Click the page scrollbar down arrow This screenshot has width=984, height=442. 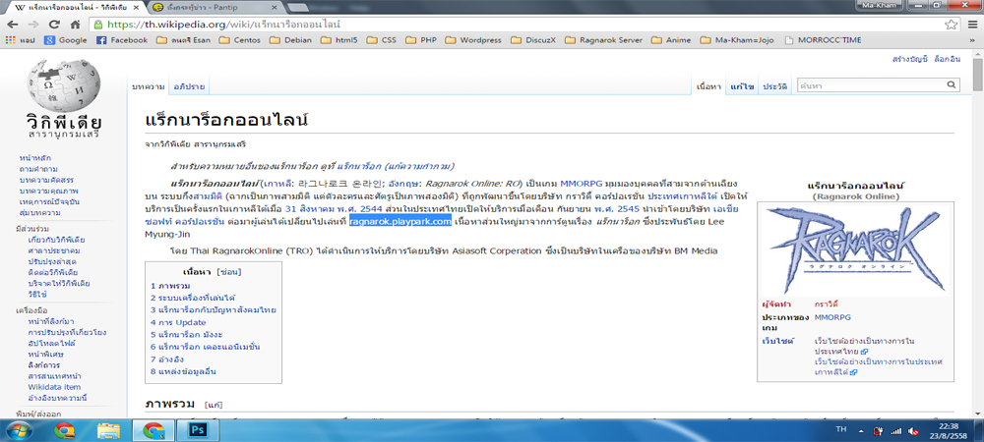(x=977, y=412)
